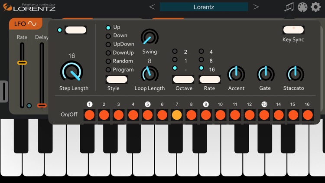Toggle step 15 On/Off
Image resolution: width=325 pixels, height=183 pixels.
(293, 115)
